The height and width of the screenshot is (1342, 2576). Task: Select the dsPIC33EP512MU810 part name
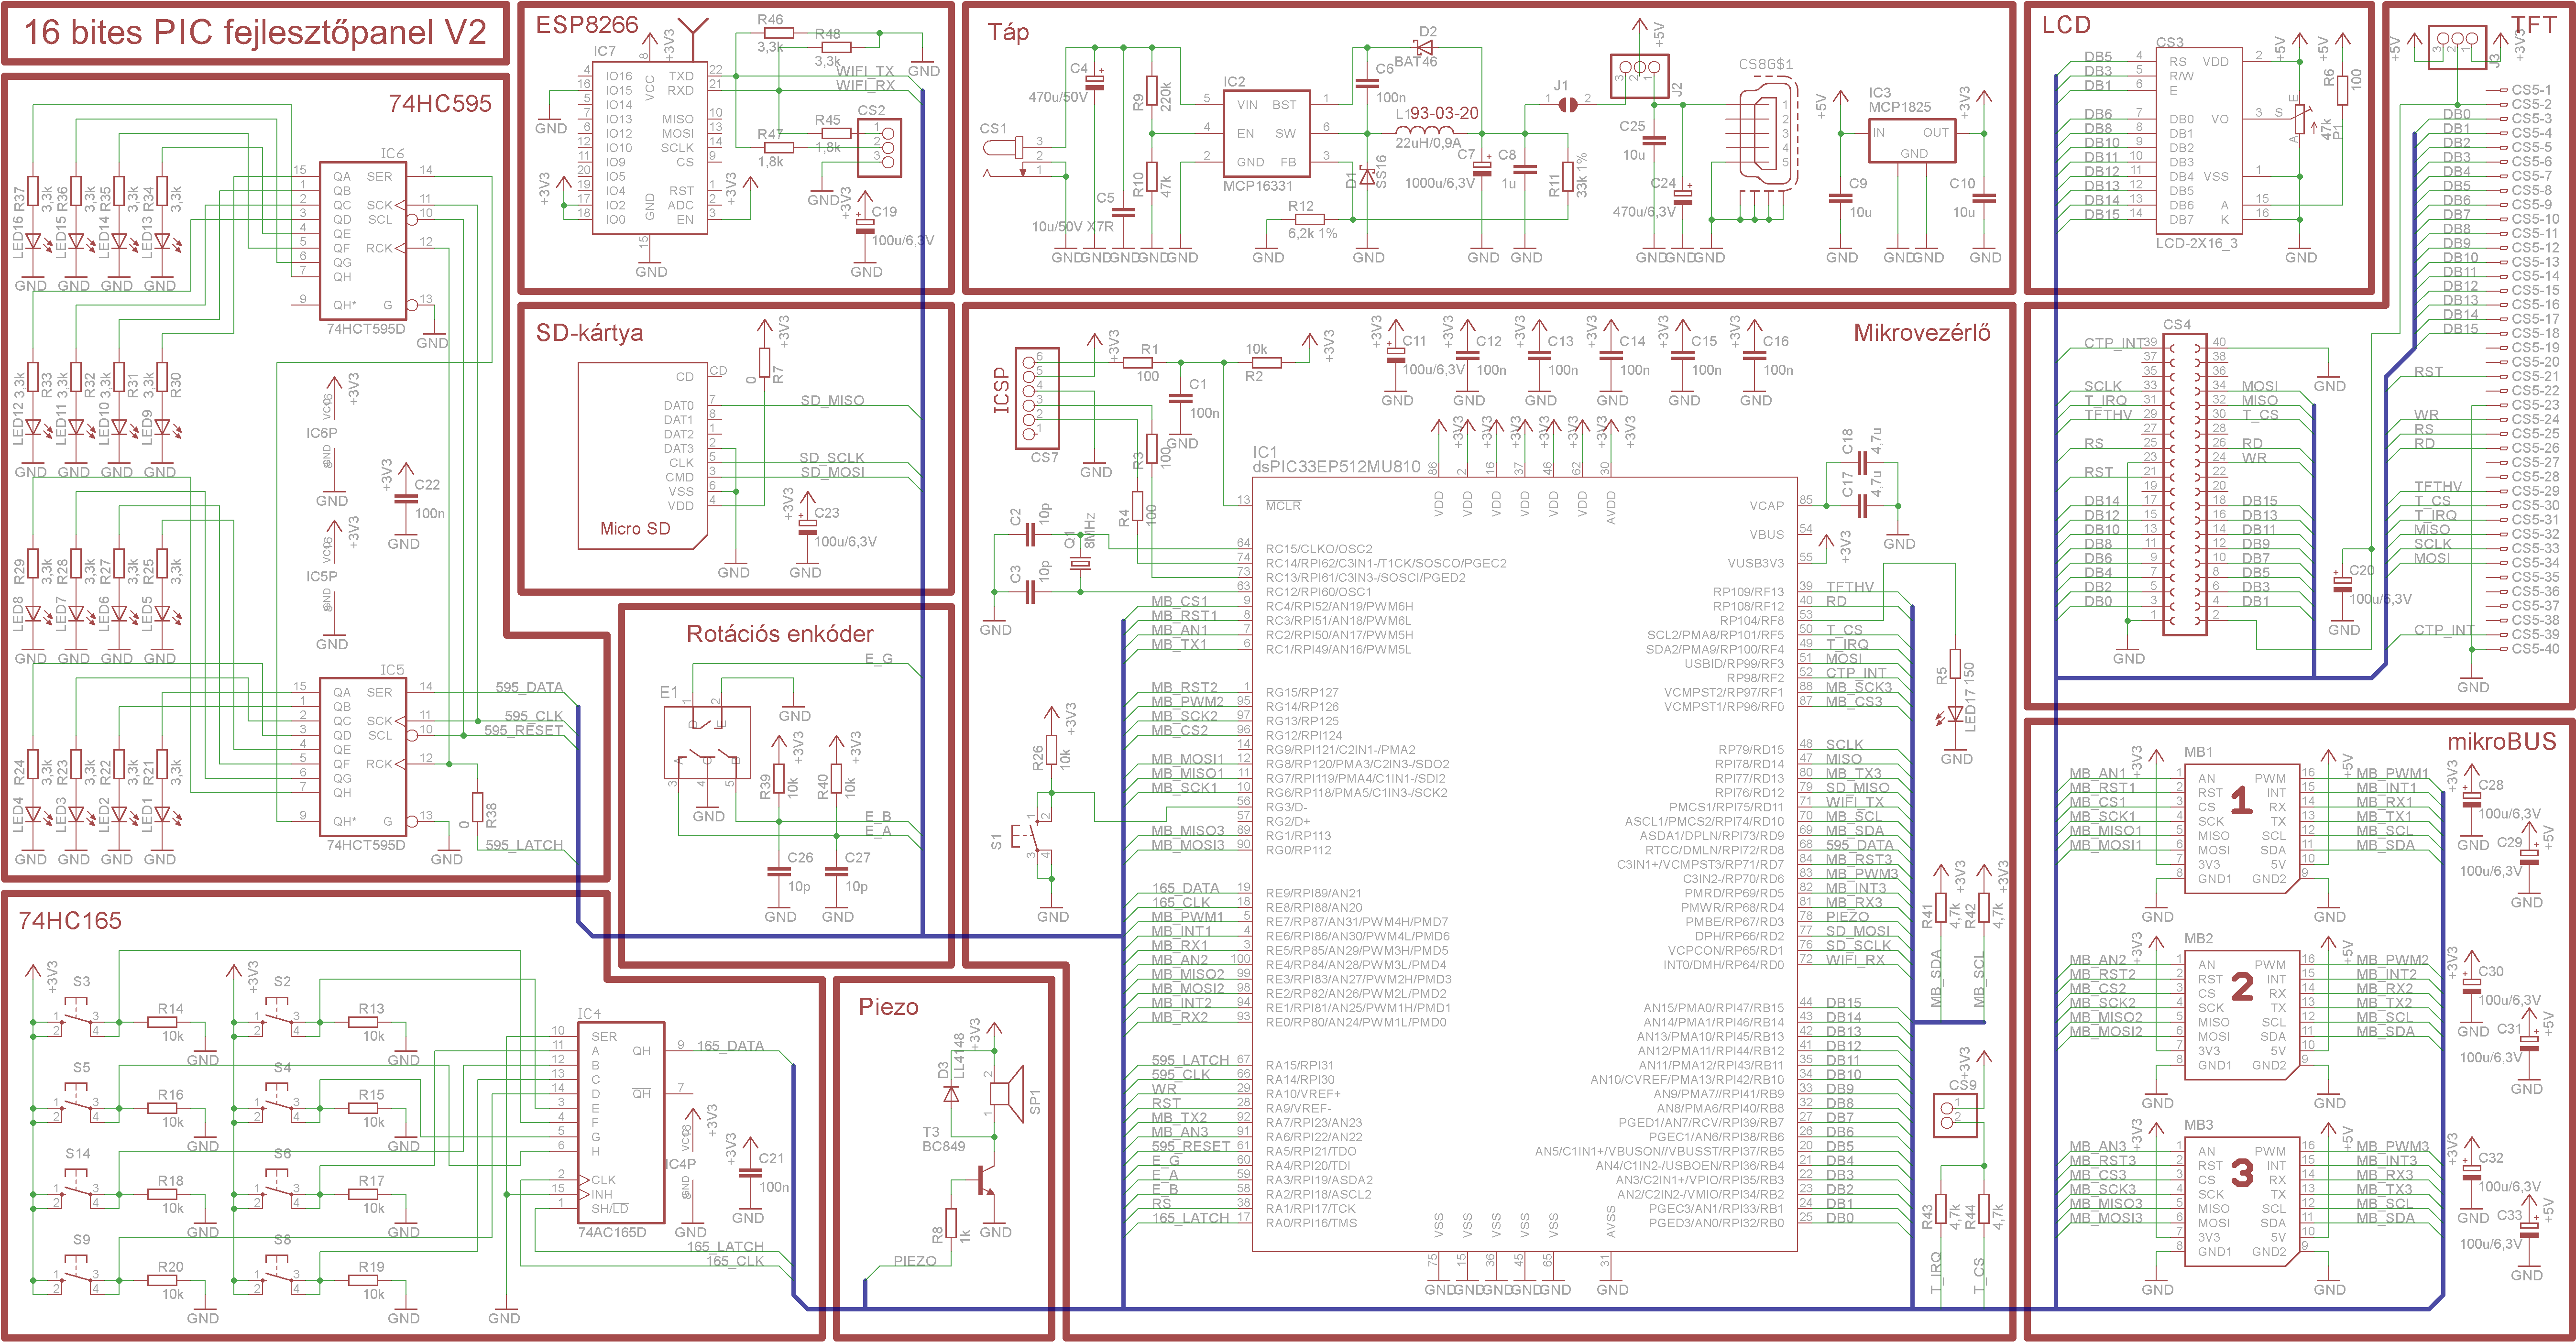click(1336, 466)
